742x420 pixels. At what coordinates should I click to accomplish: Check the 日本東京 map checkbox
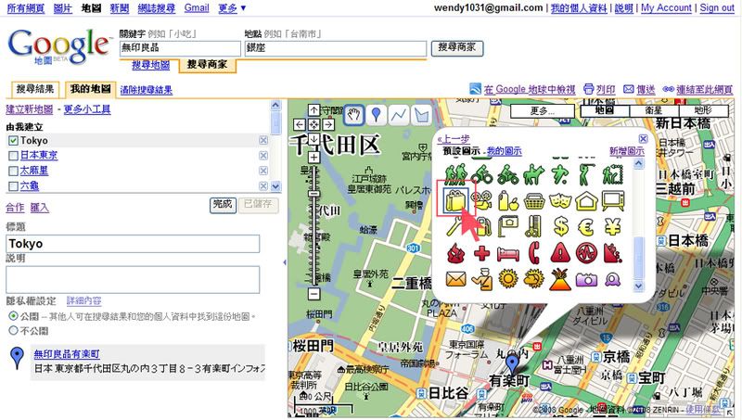13,155
